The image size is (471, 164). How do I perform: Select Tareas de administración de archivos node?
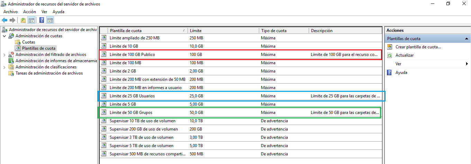click(x=49, y=73)
